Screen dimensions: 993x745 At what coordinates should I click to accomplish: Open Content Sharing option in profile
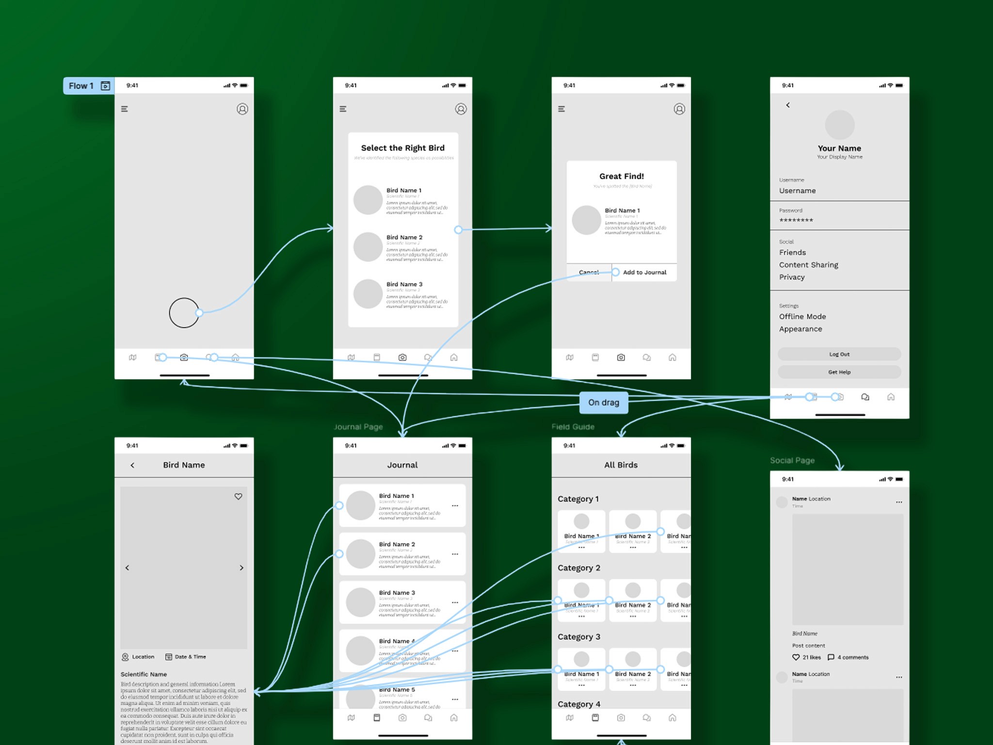coord(808,265)
